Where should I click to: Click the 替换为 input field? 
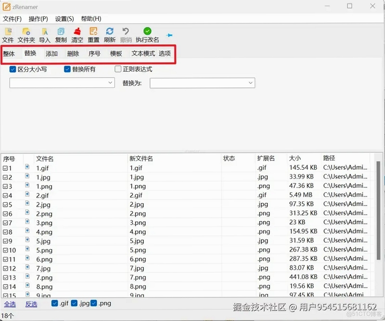point(202,83)
